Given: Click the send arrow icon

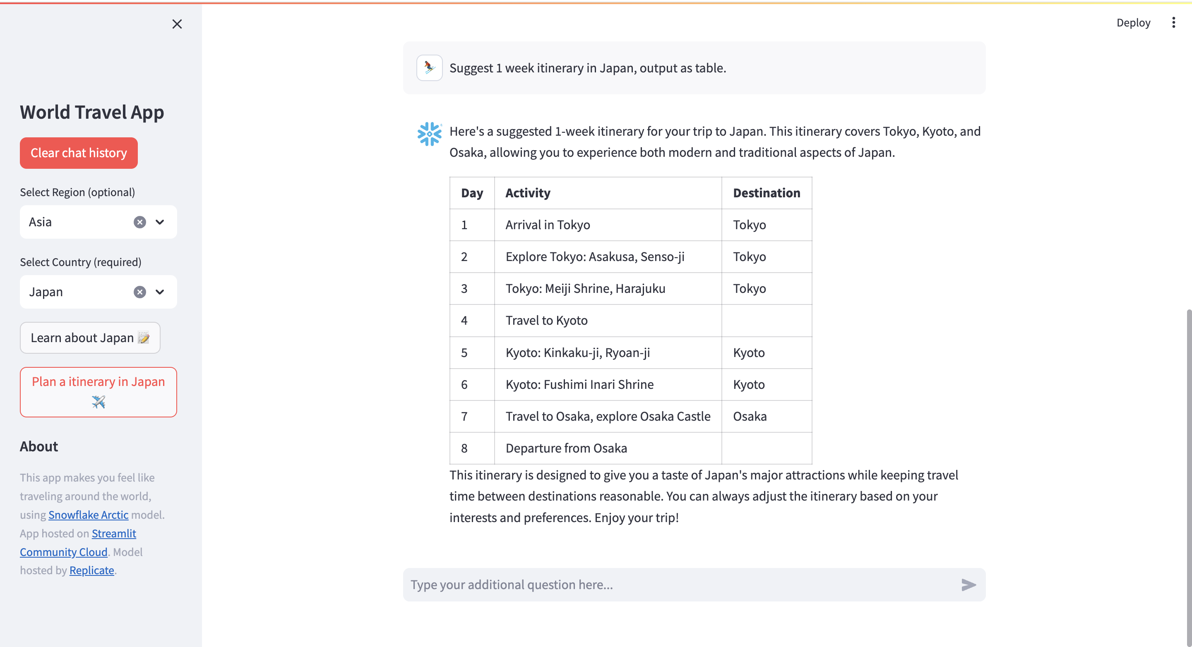Looking at the screenshot, I should click(968, 585).
